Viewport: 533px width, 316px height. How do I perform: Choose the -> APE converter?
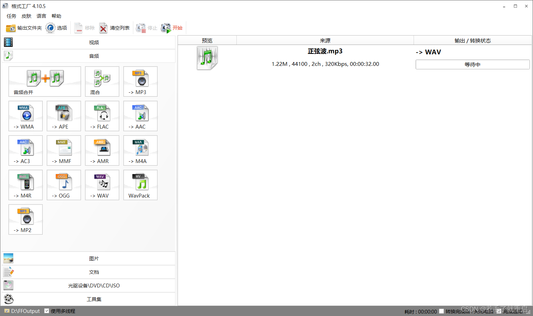click(64, 116)
